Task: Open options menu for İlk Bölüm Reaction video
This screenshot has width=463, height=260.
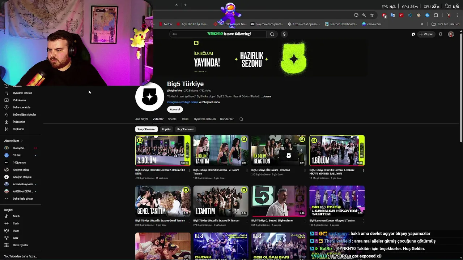Action: click(x=305, y=170)
